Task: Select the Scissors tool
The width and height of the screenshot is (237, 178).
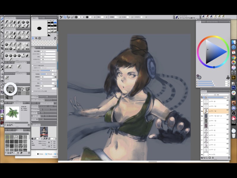Action: [2, 62]
